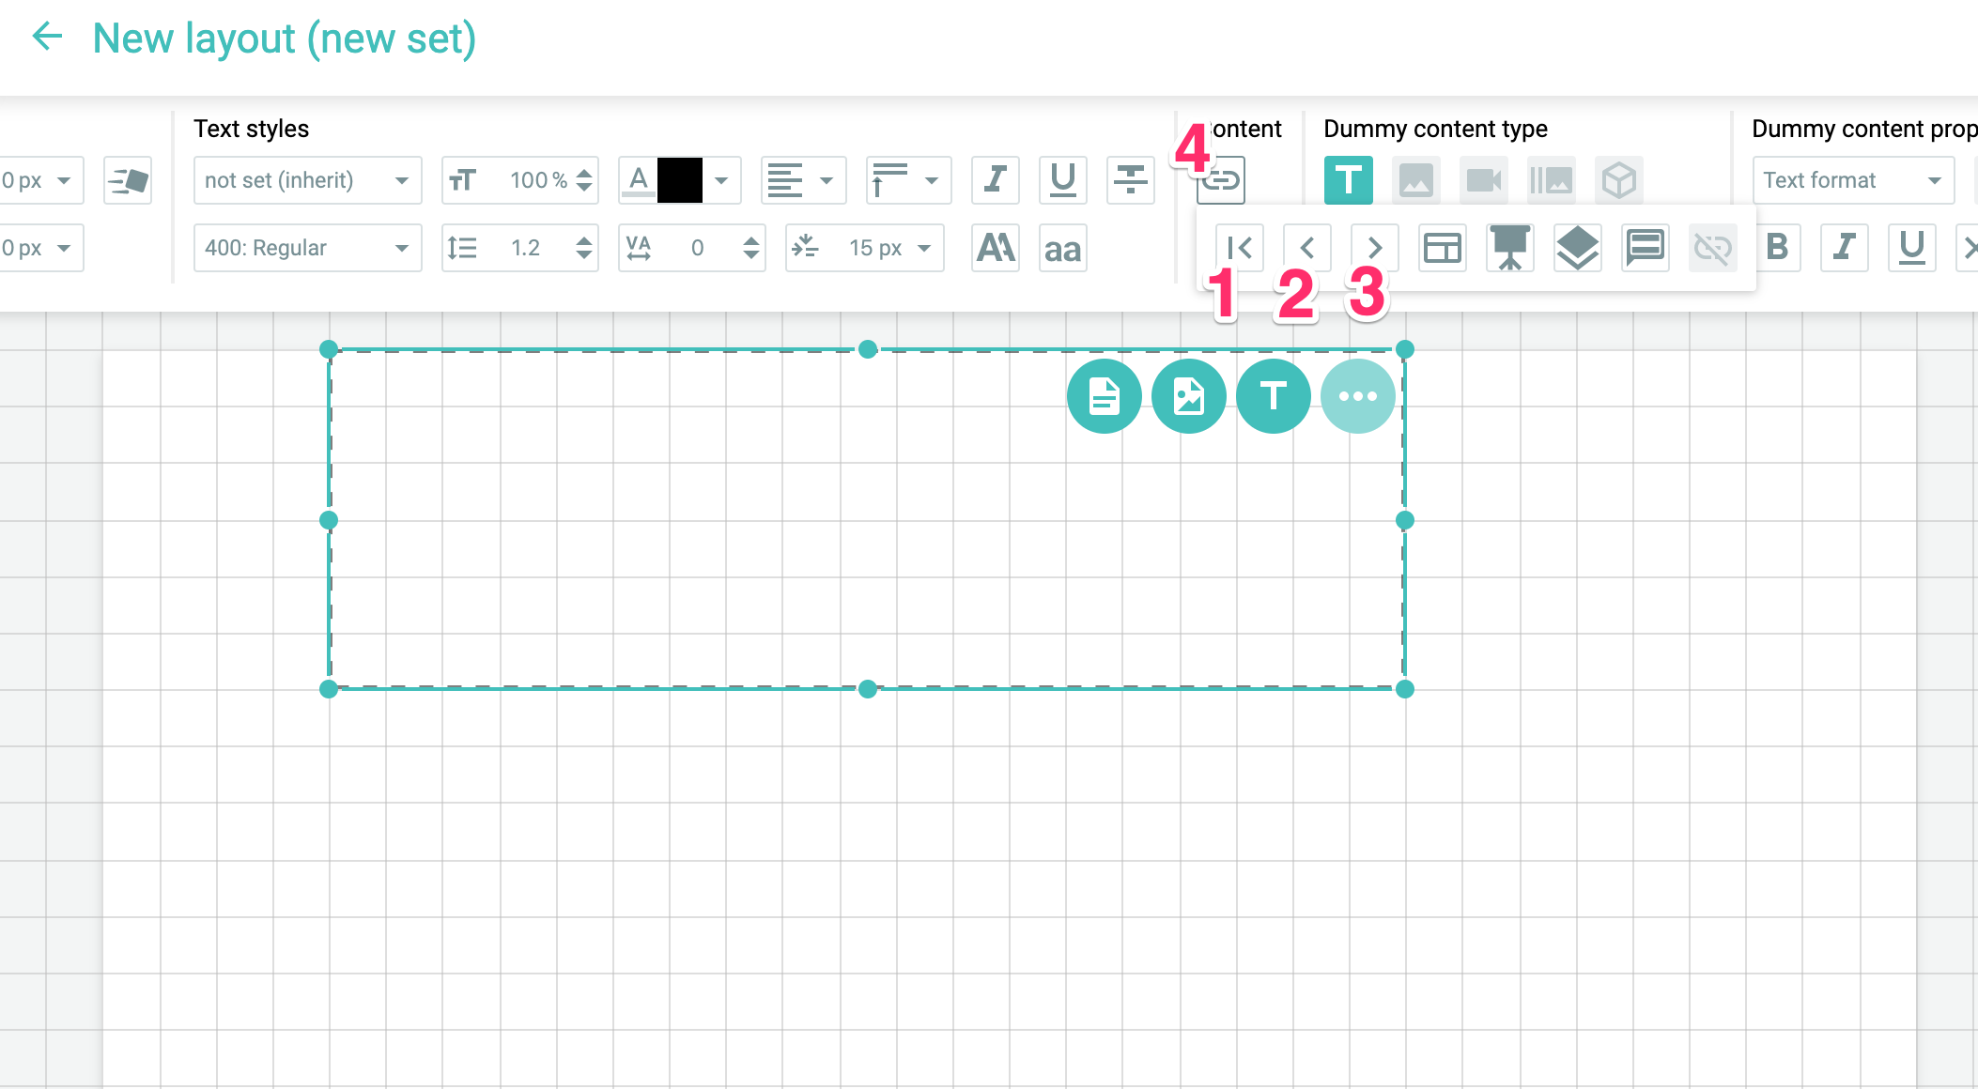This screenshot has height=1089, width=1978.
Task: Toggle the text dummy content type
Action: 1348,179
